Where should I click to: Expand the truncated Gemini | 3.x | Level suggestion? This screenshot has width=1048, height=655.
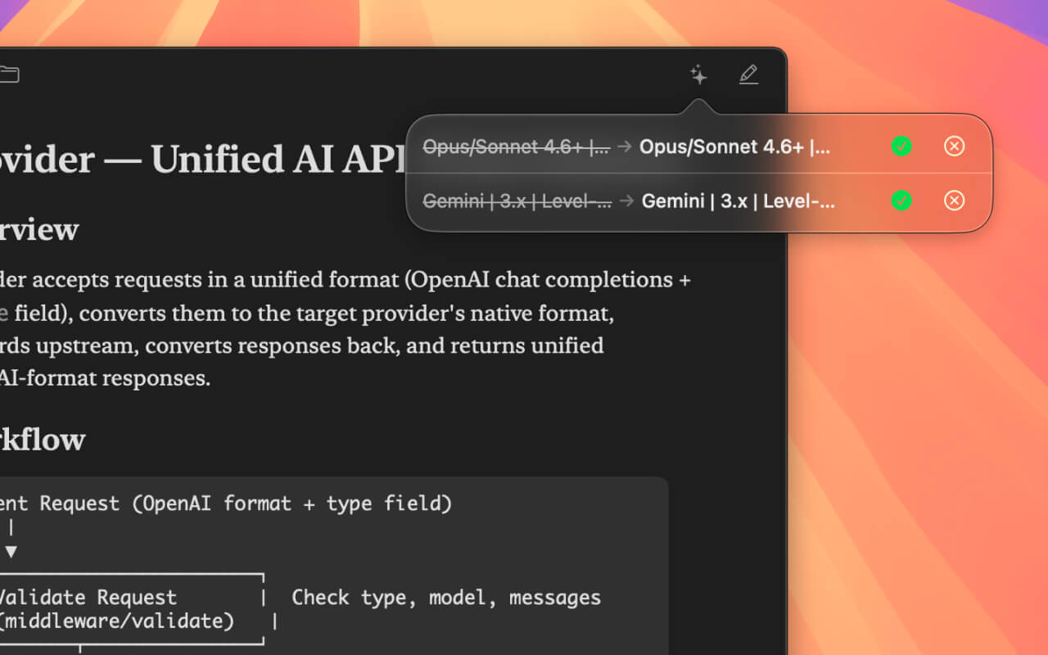tap(738, 201)
